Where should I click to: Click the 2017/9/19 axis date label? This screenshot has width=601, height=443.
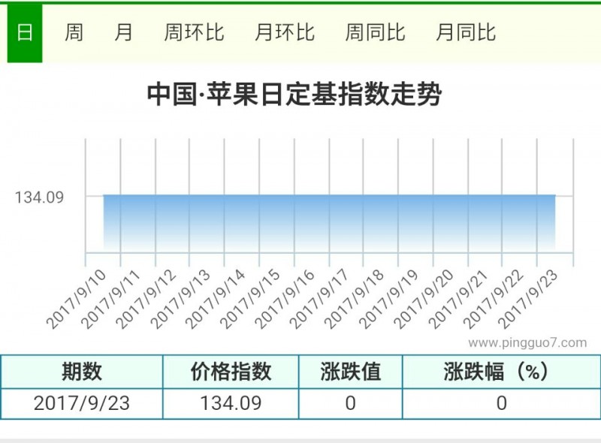tap(389, 299)
